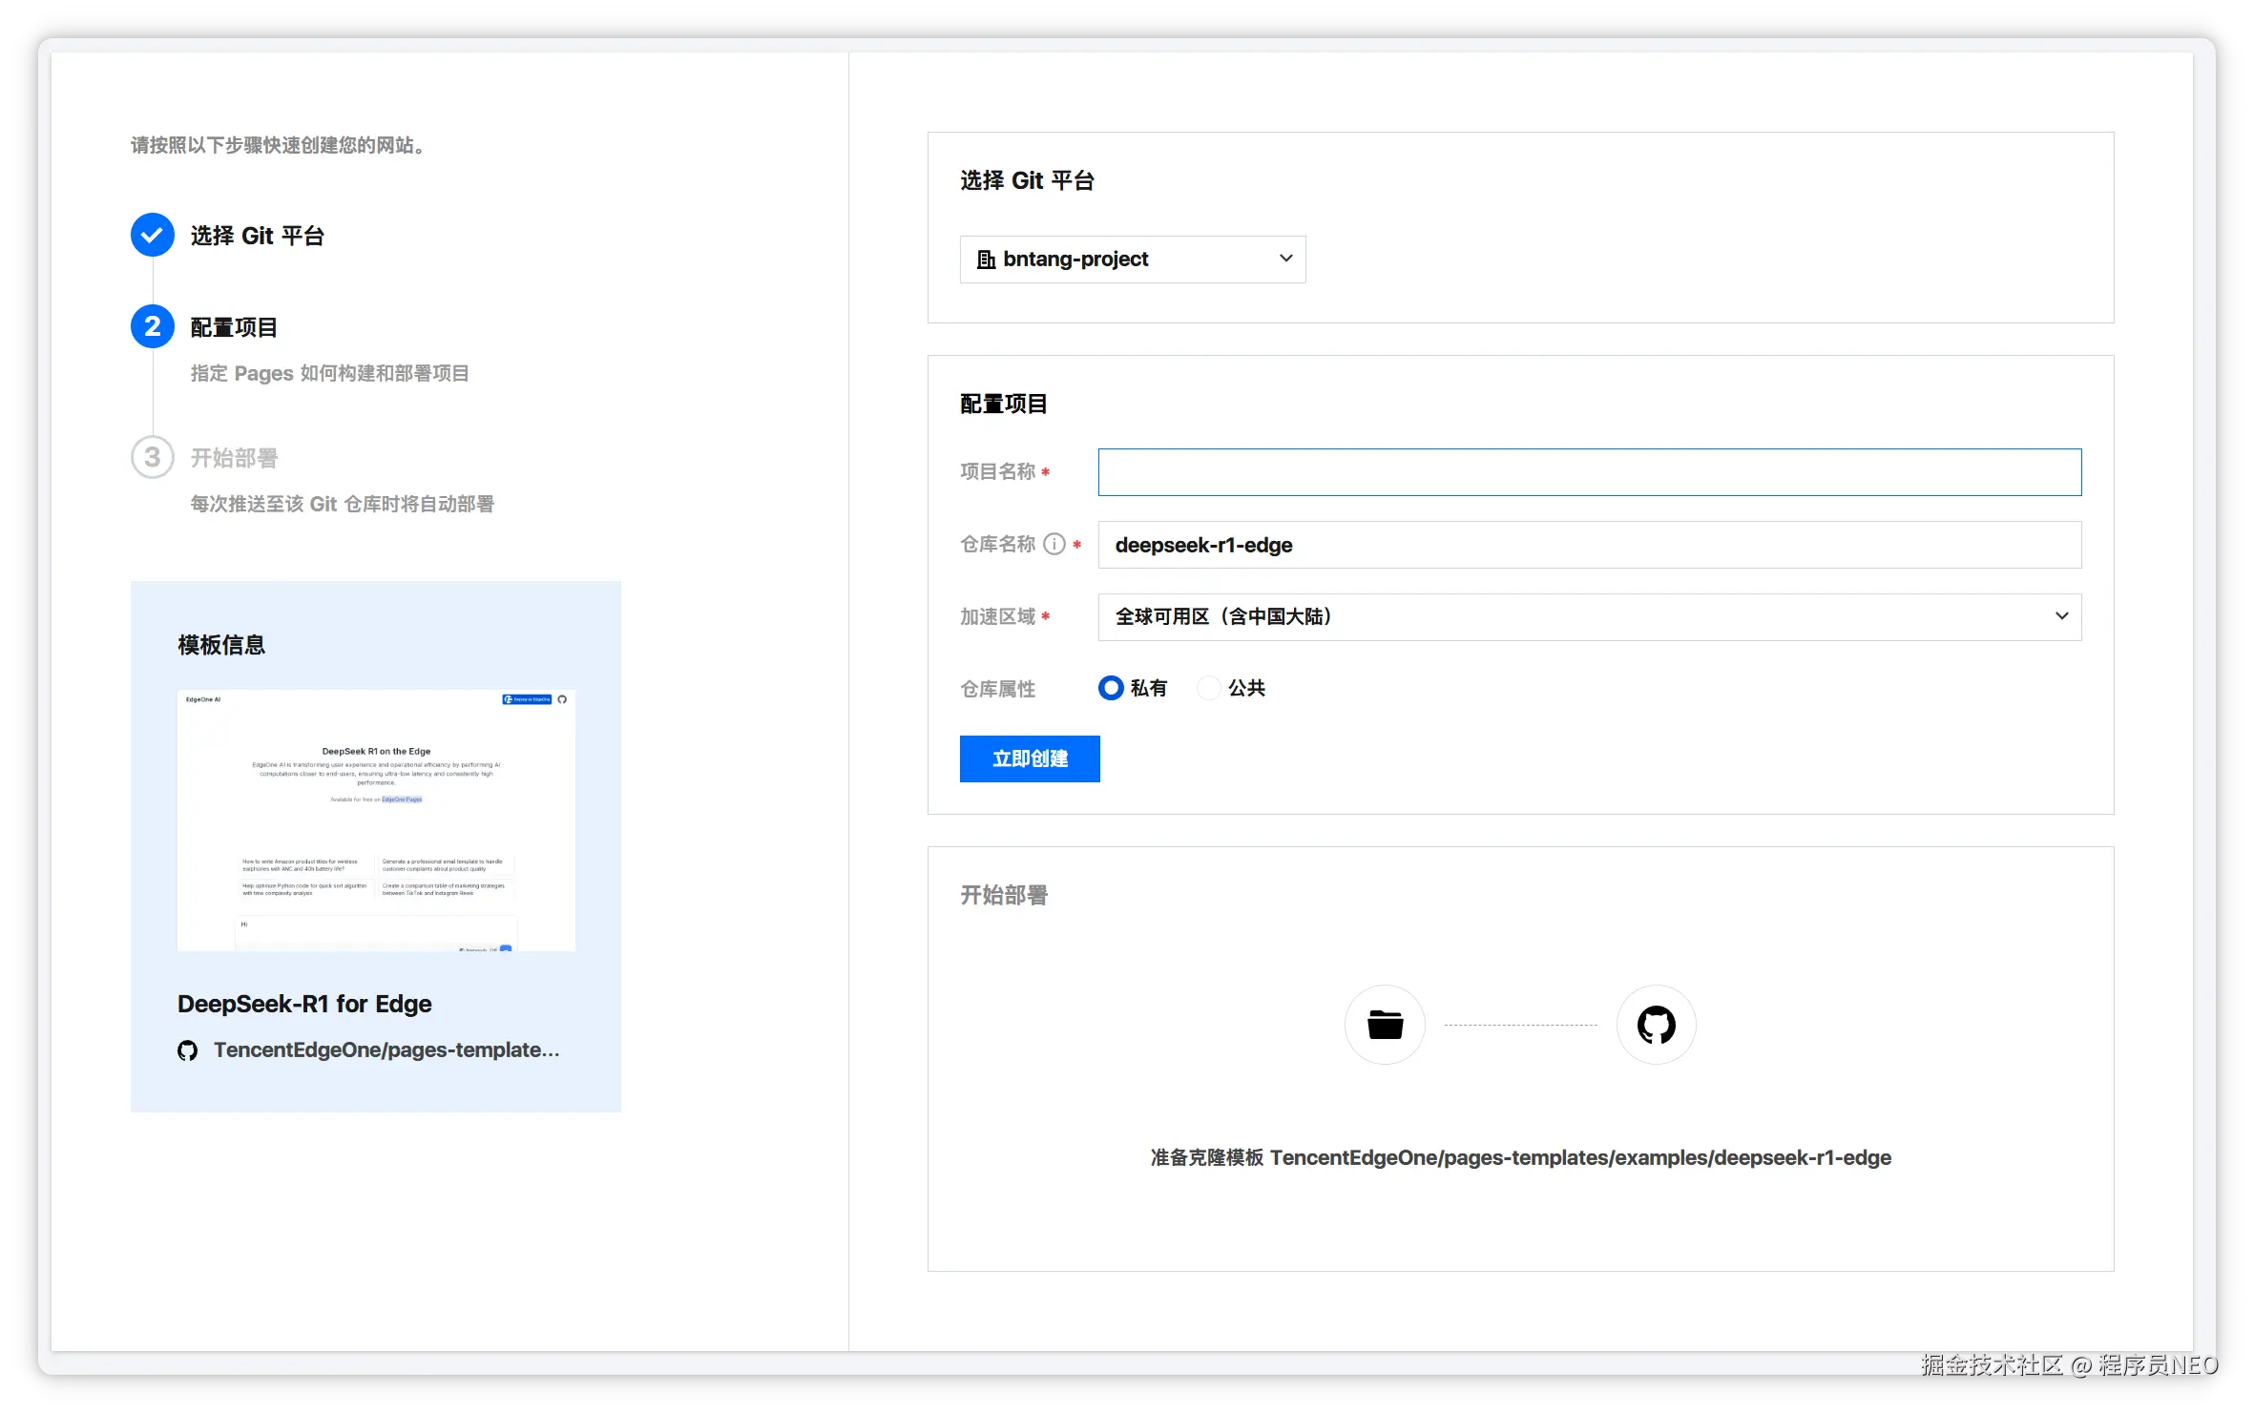Focus the 项目名称 input field
The height and width of the screenshot is (1413, 2254).
pyautogui.click(x=1589, y=472)
